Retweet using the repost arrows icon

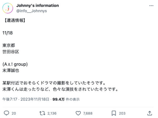coord(42,113)
